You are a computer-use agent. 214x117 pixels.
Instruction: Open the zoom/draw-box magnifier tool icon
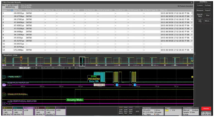(x=200, y=21)
